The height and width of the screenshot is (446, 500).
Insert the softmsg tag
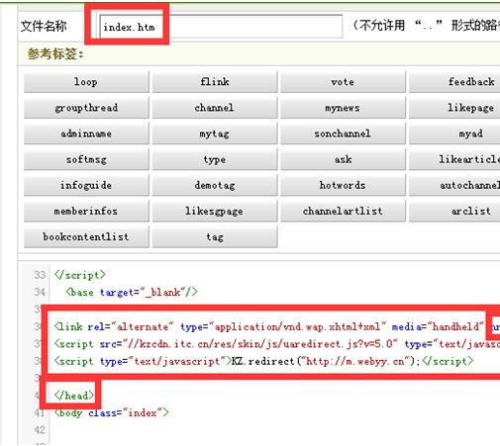pyautogui.click(x=86, y=159)
